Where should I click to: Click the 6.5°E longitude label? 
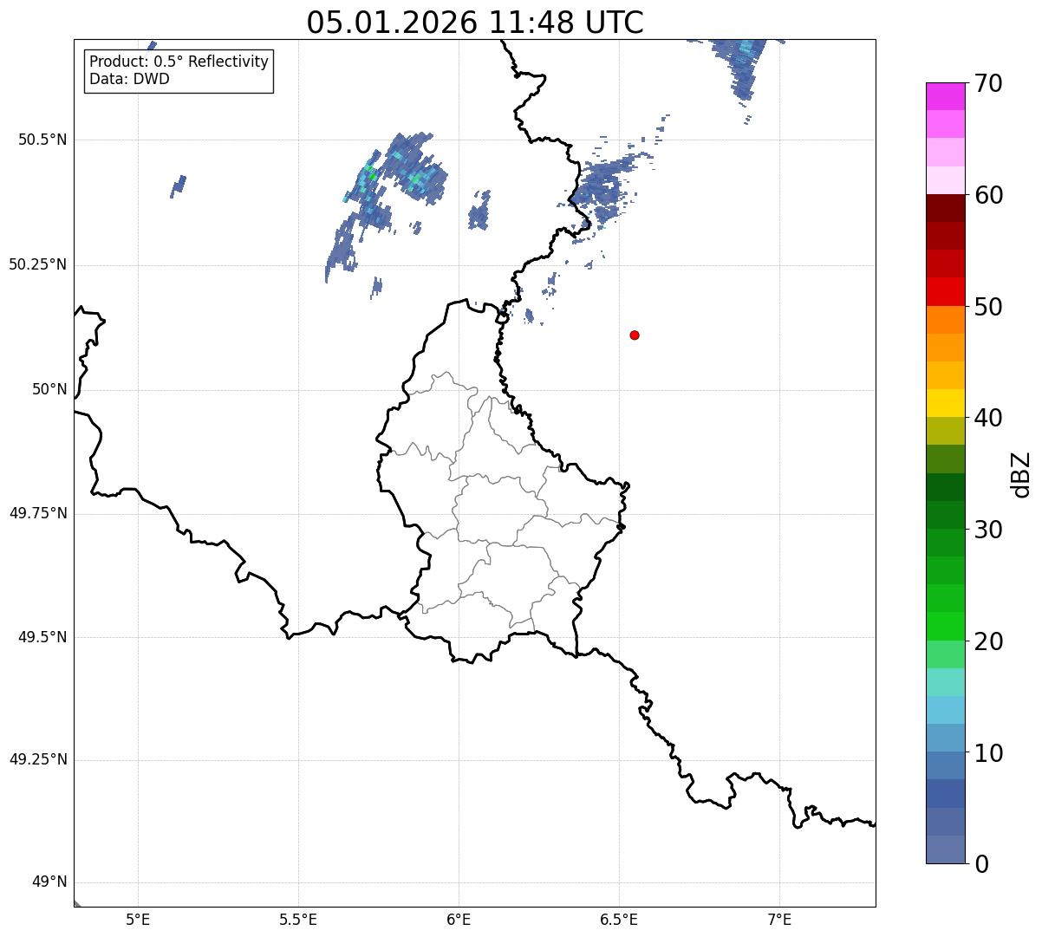(x=619, y=920)
